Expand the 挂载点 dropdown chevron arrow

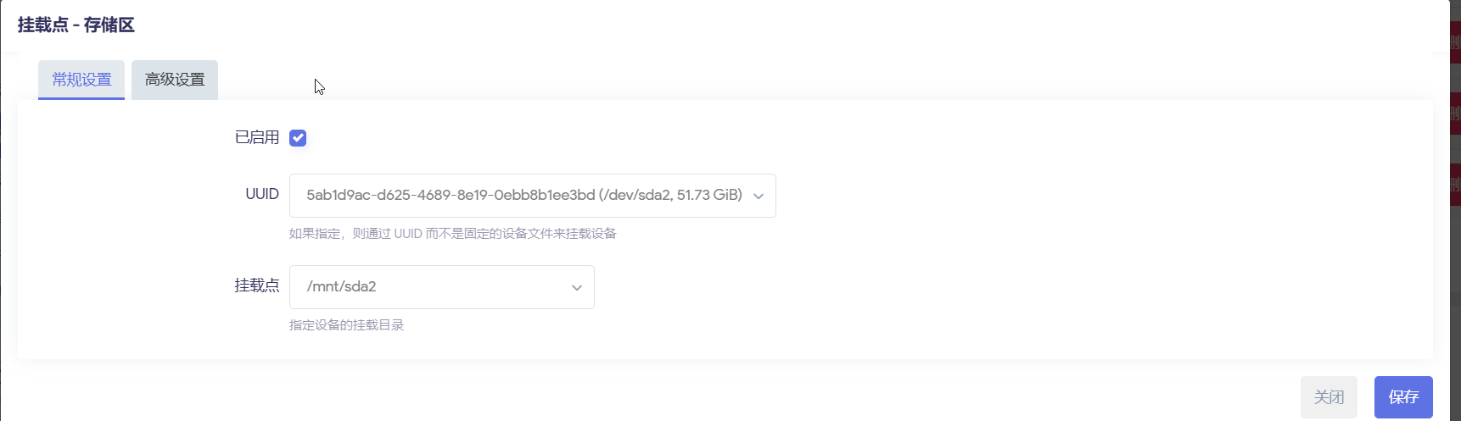coord(577,287)
